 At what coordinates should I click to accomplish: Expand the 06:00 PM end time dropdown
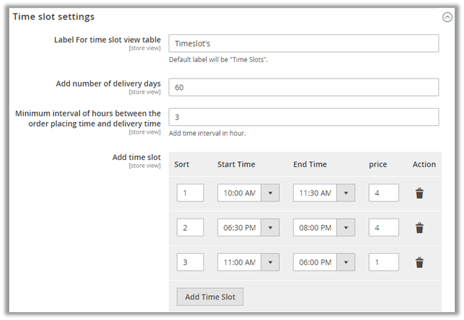click(x=346, y=263)
